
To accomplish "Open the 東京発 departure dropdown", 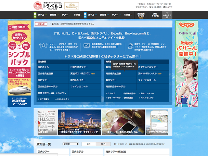I will pyautogui.click(x=71, y=144).
